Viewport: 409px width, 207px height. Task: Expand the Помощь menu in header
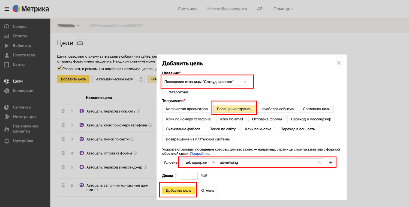tap(284, 9)
